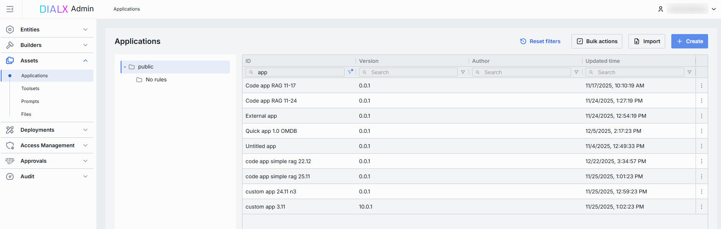Expand the Entities section
The height and width of the screenshot is (229, 721).
(x=85, y=30)
